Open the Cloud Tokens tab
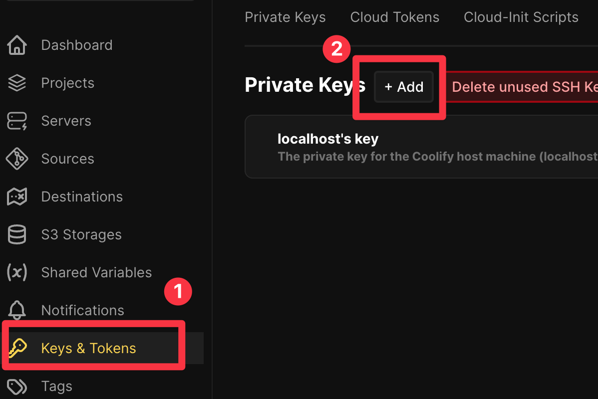This screenshot has width=598, height=399. pyautogui.click(x=395, y=17)
